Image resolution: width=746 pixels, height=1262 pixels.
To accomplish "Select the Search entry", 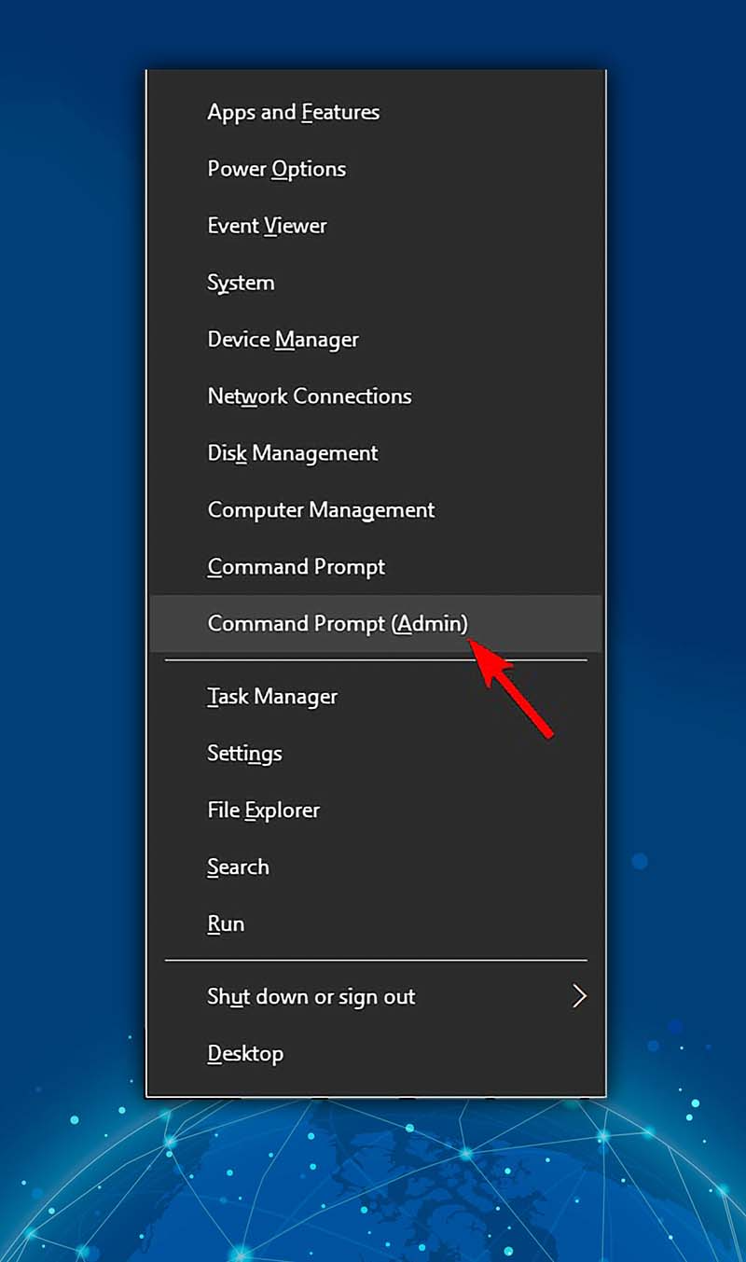I will [239, 867].
